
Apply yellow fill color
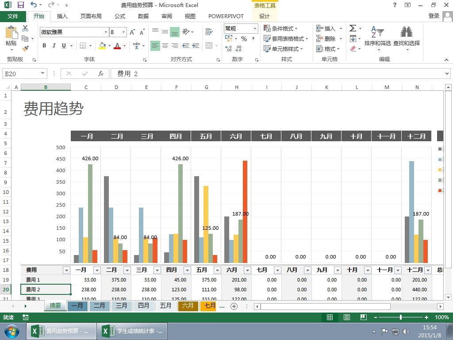(x=102, y=46)
